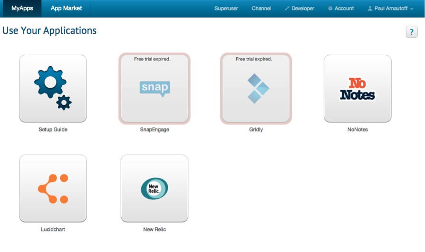Click the Setup Guide label
This screenshot has width=425, height=252.
[x=53, y=130]
